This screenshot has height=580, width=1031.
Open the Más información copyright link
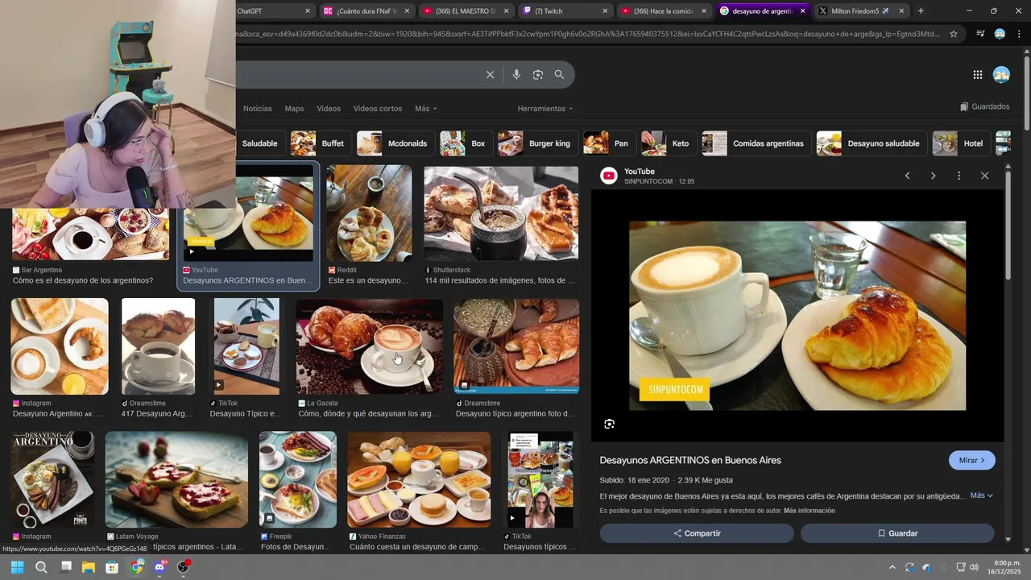(809, 511)
